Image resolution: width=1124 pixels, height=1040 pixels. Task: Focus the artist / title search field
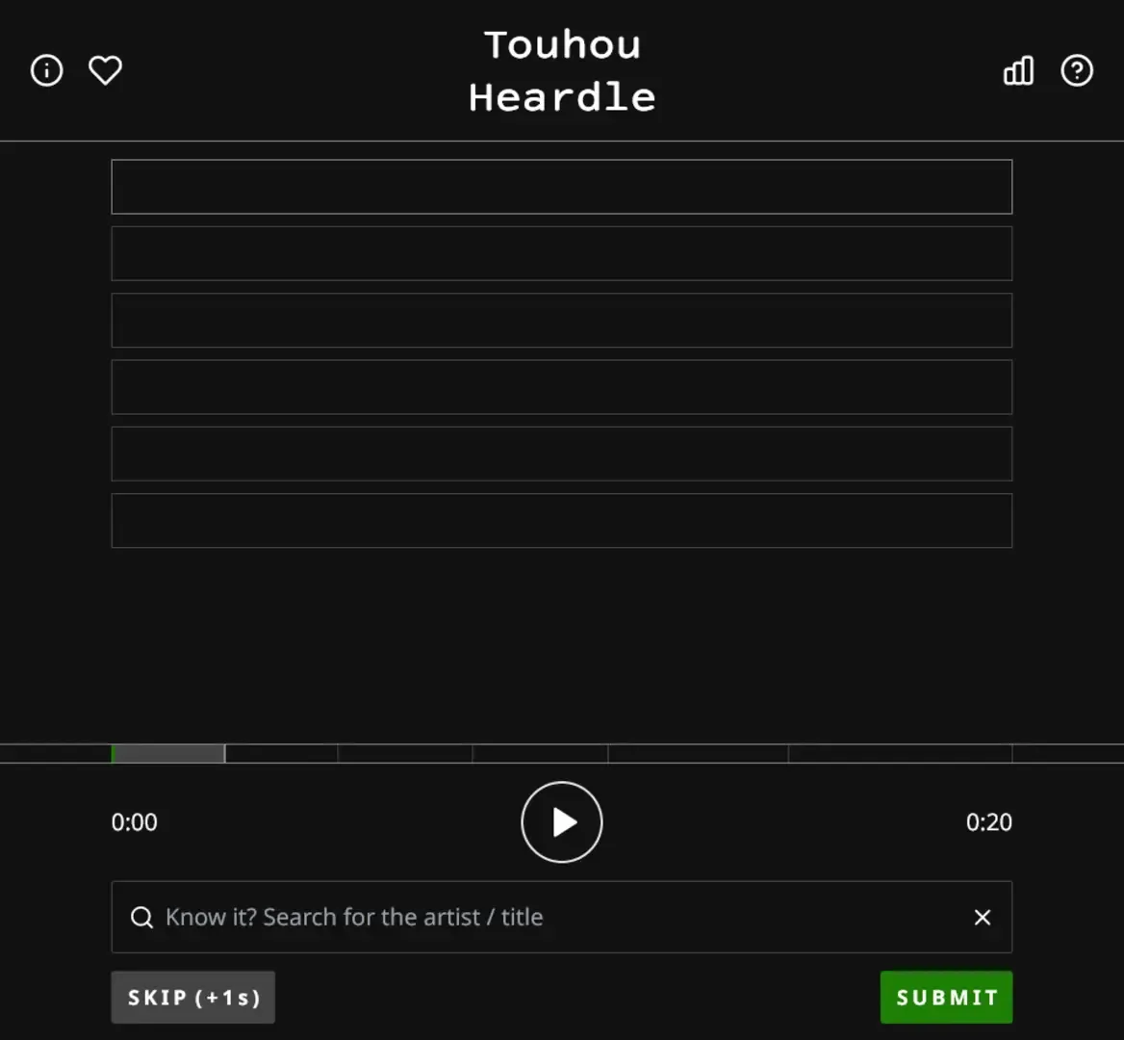point(562,918)
